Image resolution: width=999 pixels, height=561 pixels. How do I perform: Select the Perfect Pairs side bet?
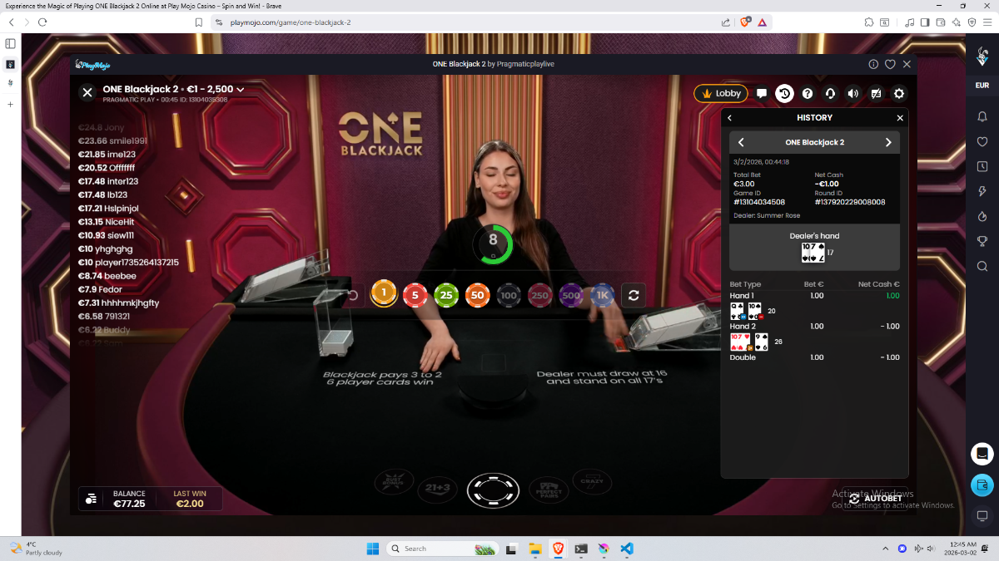548,488
